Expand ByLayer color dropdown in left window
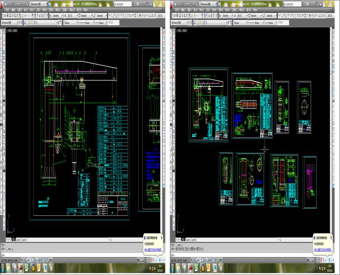The height and width of the screenshot is (275, 340). (77, 23)
